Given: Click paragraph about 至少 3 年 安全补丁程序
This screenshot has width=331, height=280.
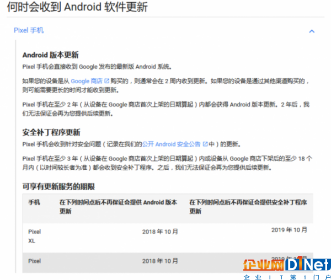Looking at the screenshot, I should [x=167, y=163].
